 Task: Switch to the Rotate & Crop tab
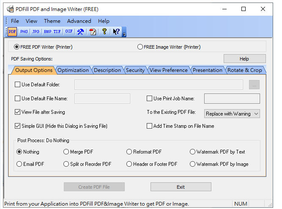click(x=245, y=70)
